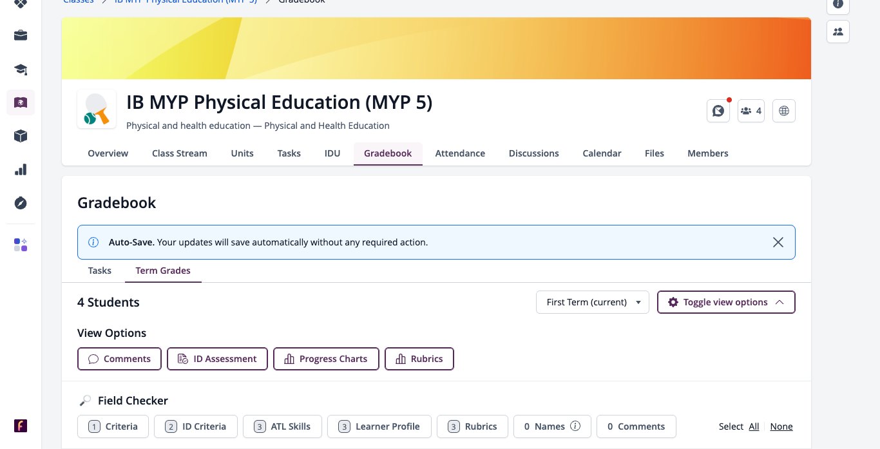Viewport: 880px width, 449px height.
Task: Open the graduation cap sidebar icon
Action: click(x=21, y=69)
